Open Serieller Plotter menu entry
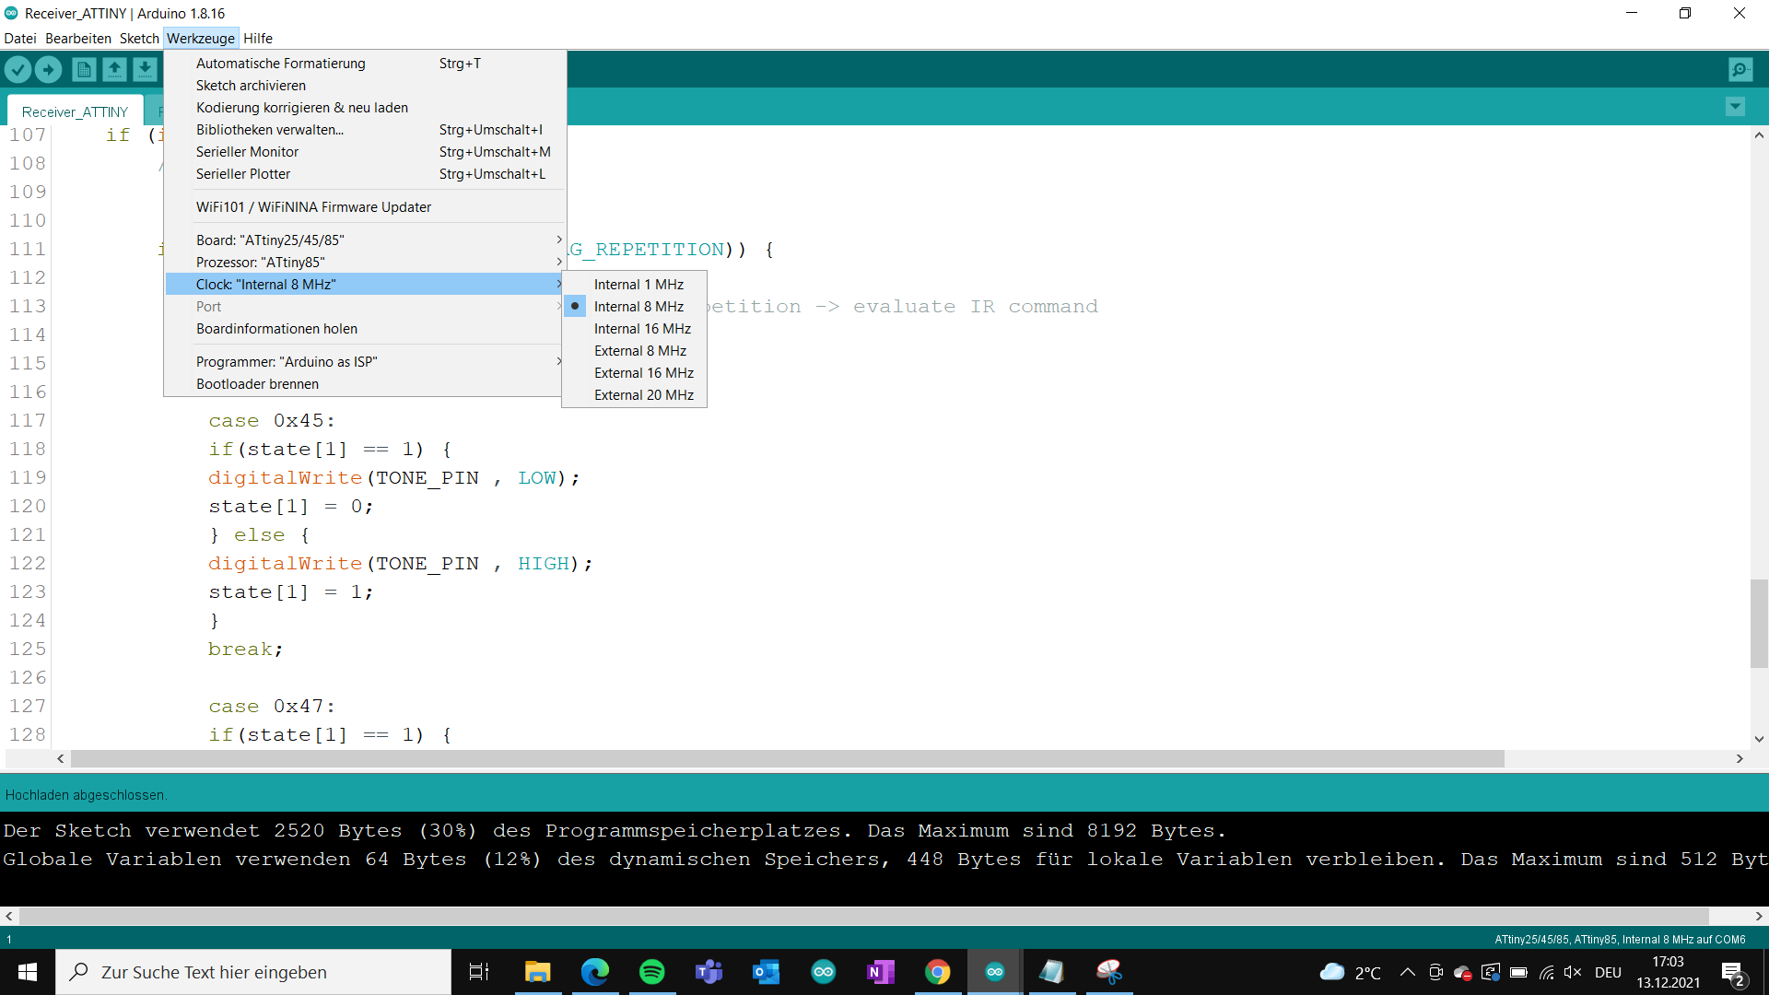This screenshot has width=1769, height=995. (x=365, y=174)
